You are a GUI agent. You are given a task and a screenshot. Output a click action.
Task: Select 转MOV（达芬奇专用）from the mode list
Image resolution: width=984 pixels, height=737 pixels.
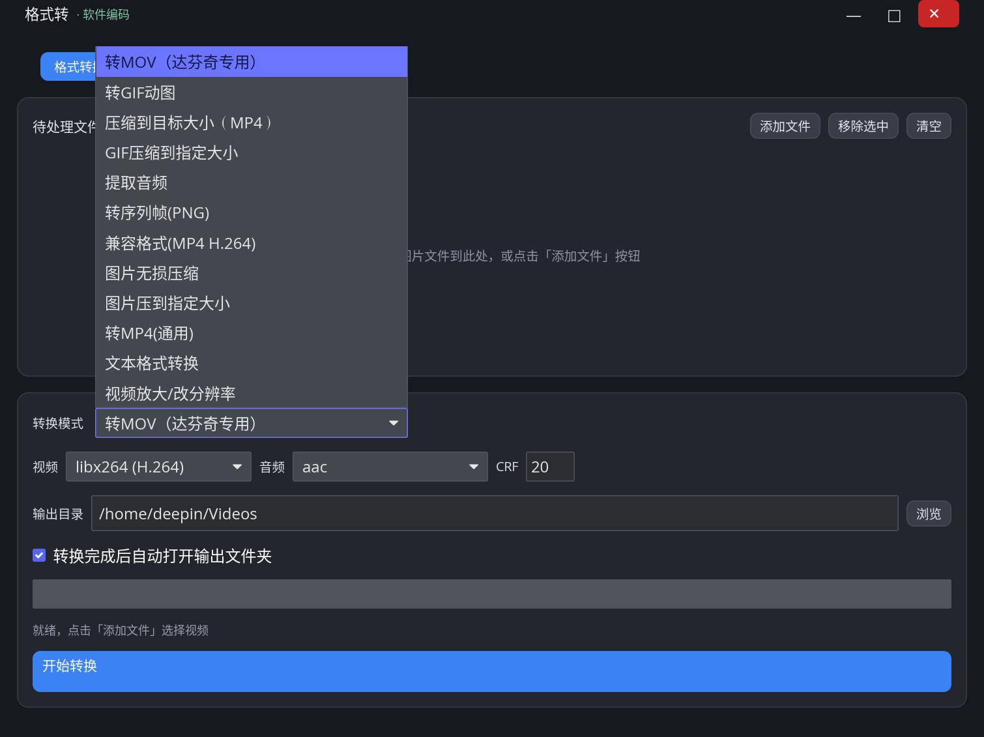[x=252, y=62]
